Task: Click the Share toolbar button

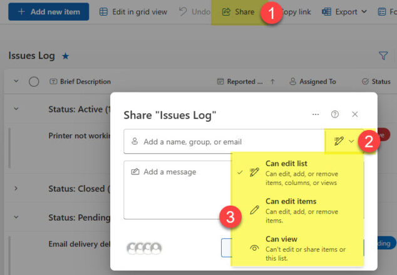Action: tap(238, 12)
